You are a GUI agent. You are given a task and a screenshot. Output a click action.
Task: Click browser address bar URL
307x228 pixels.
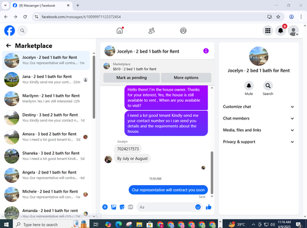tap(81, 17)
